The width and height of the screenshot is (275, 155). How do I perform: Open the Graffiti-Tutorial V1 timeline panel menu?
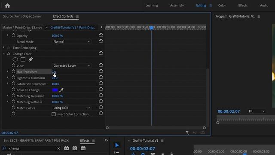click(162, 141)
